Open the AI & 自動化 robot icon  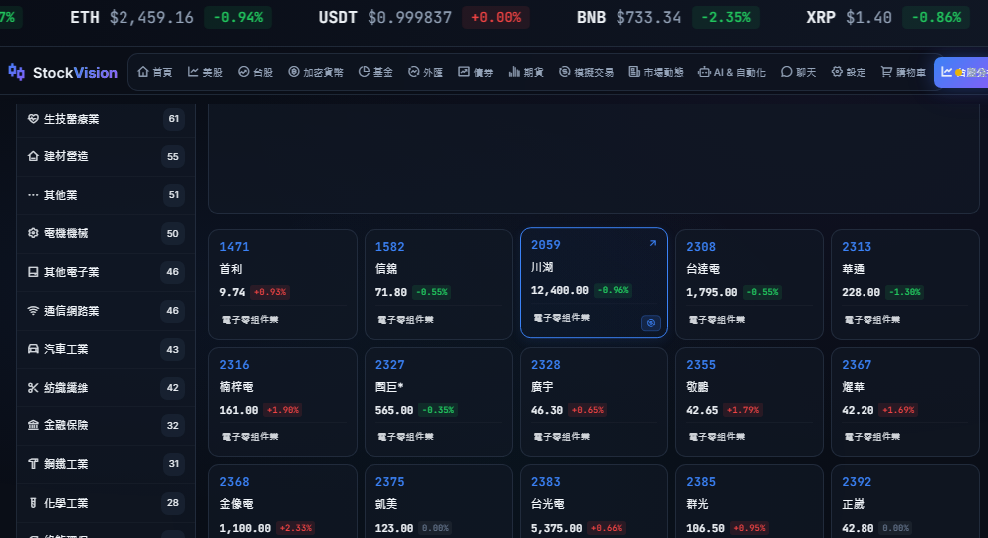704,72
